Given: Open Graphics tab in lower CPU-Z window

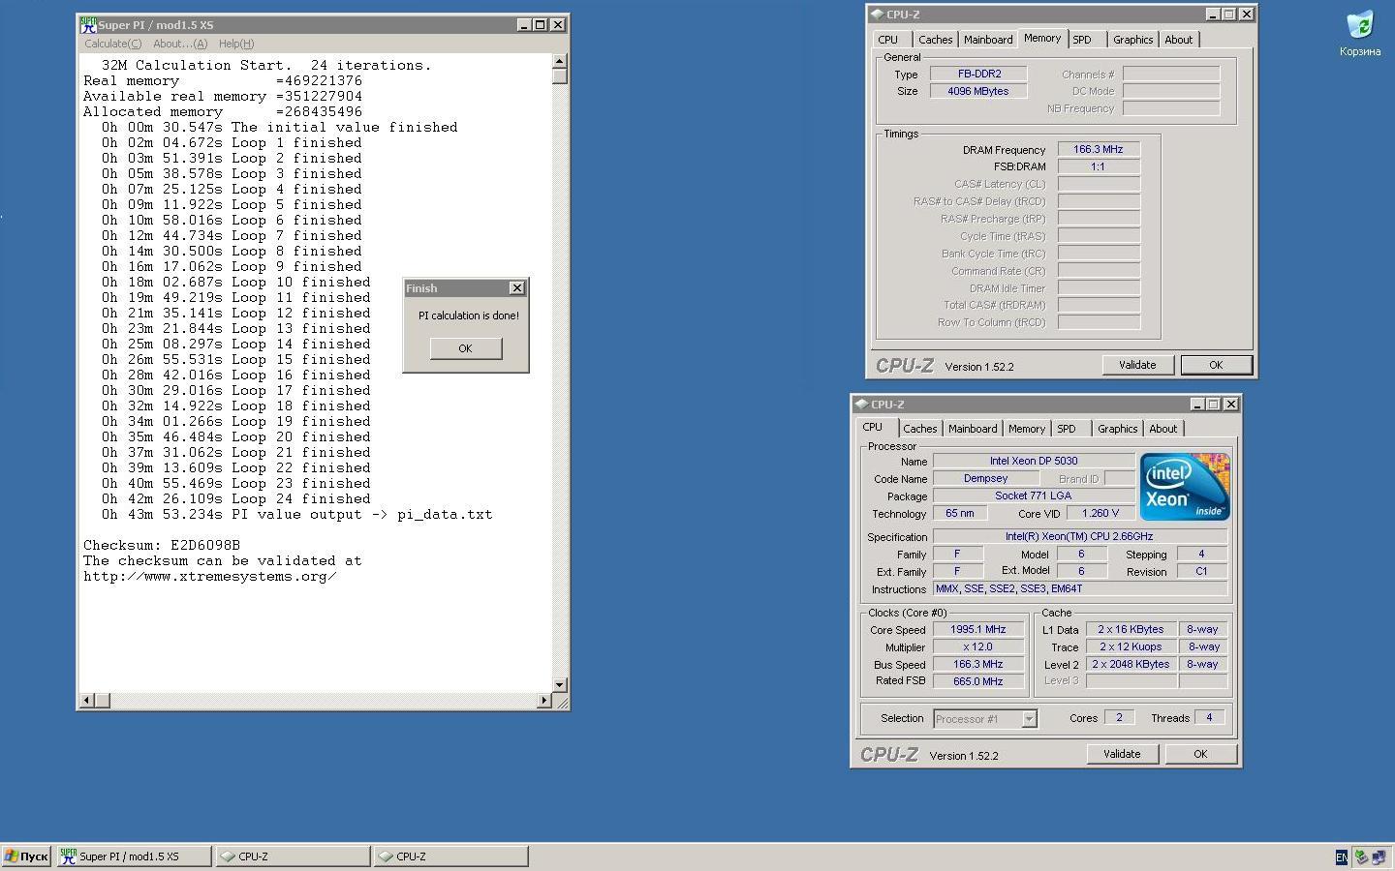Looking at the screenshot, I should (x=1117, y=429).
